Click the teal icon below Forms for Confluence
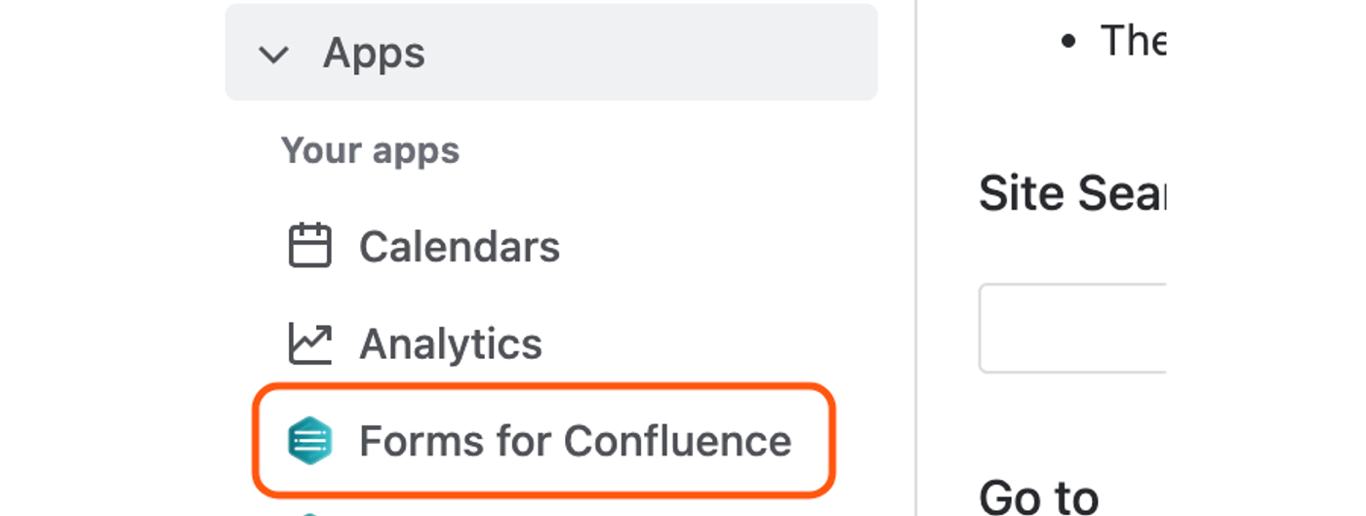Viewport: 1366px width, 516px height. (310, 513)
